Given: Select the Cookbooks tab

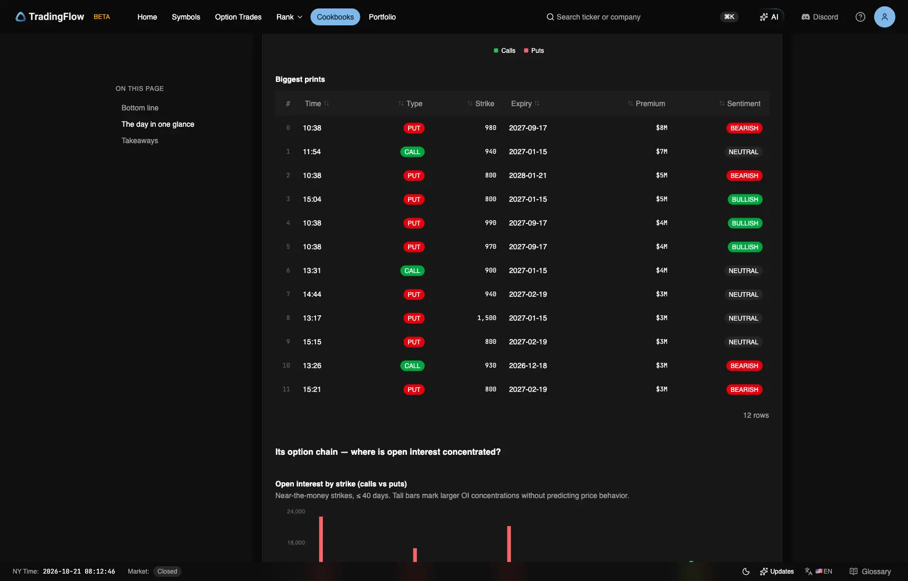Looking at the screenshot, I should tap(335, 17).
